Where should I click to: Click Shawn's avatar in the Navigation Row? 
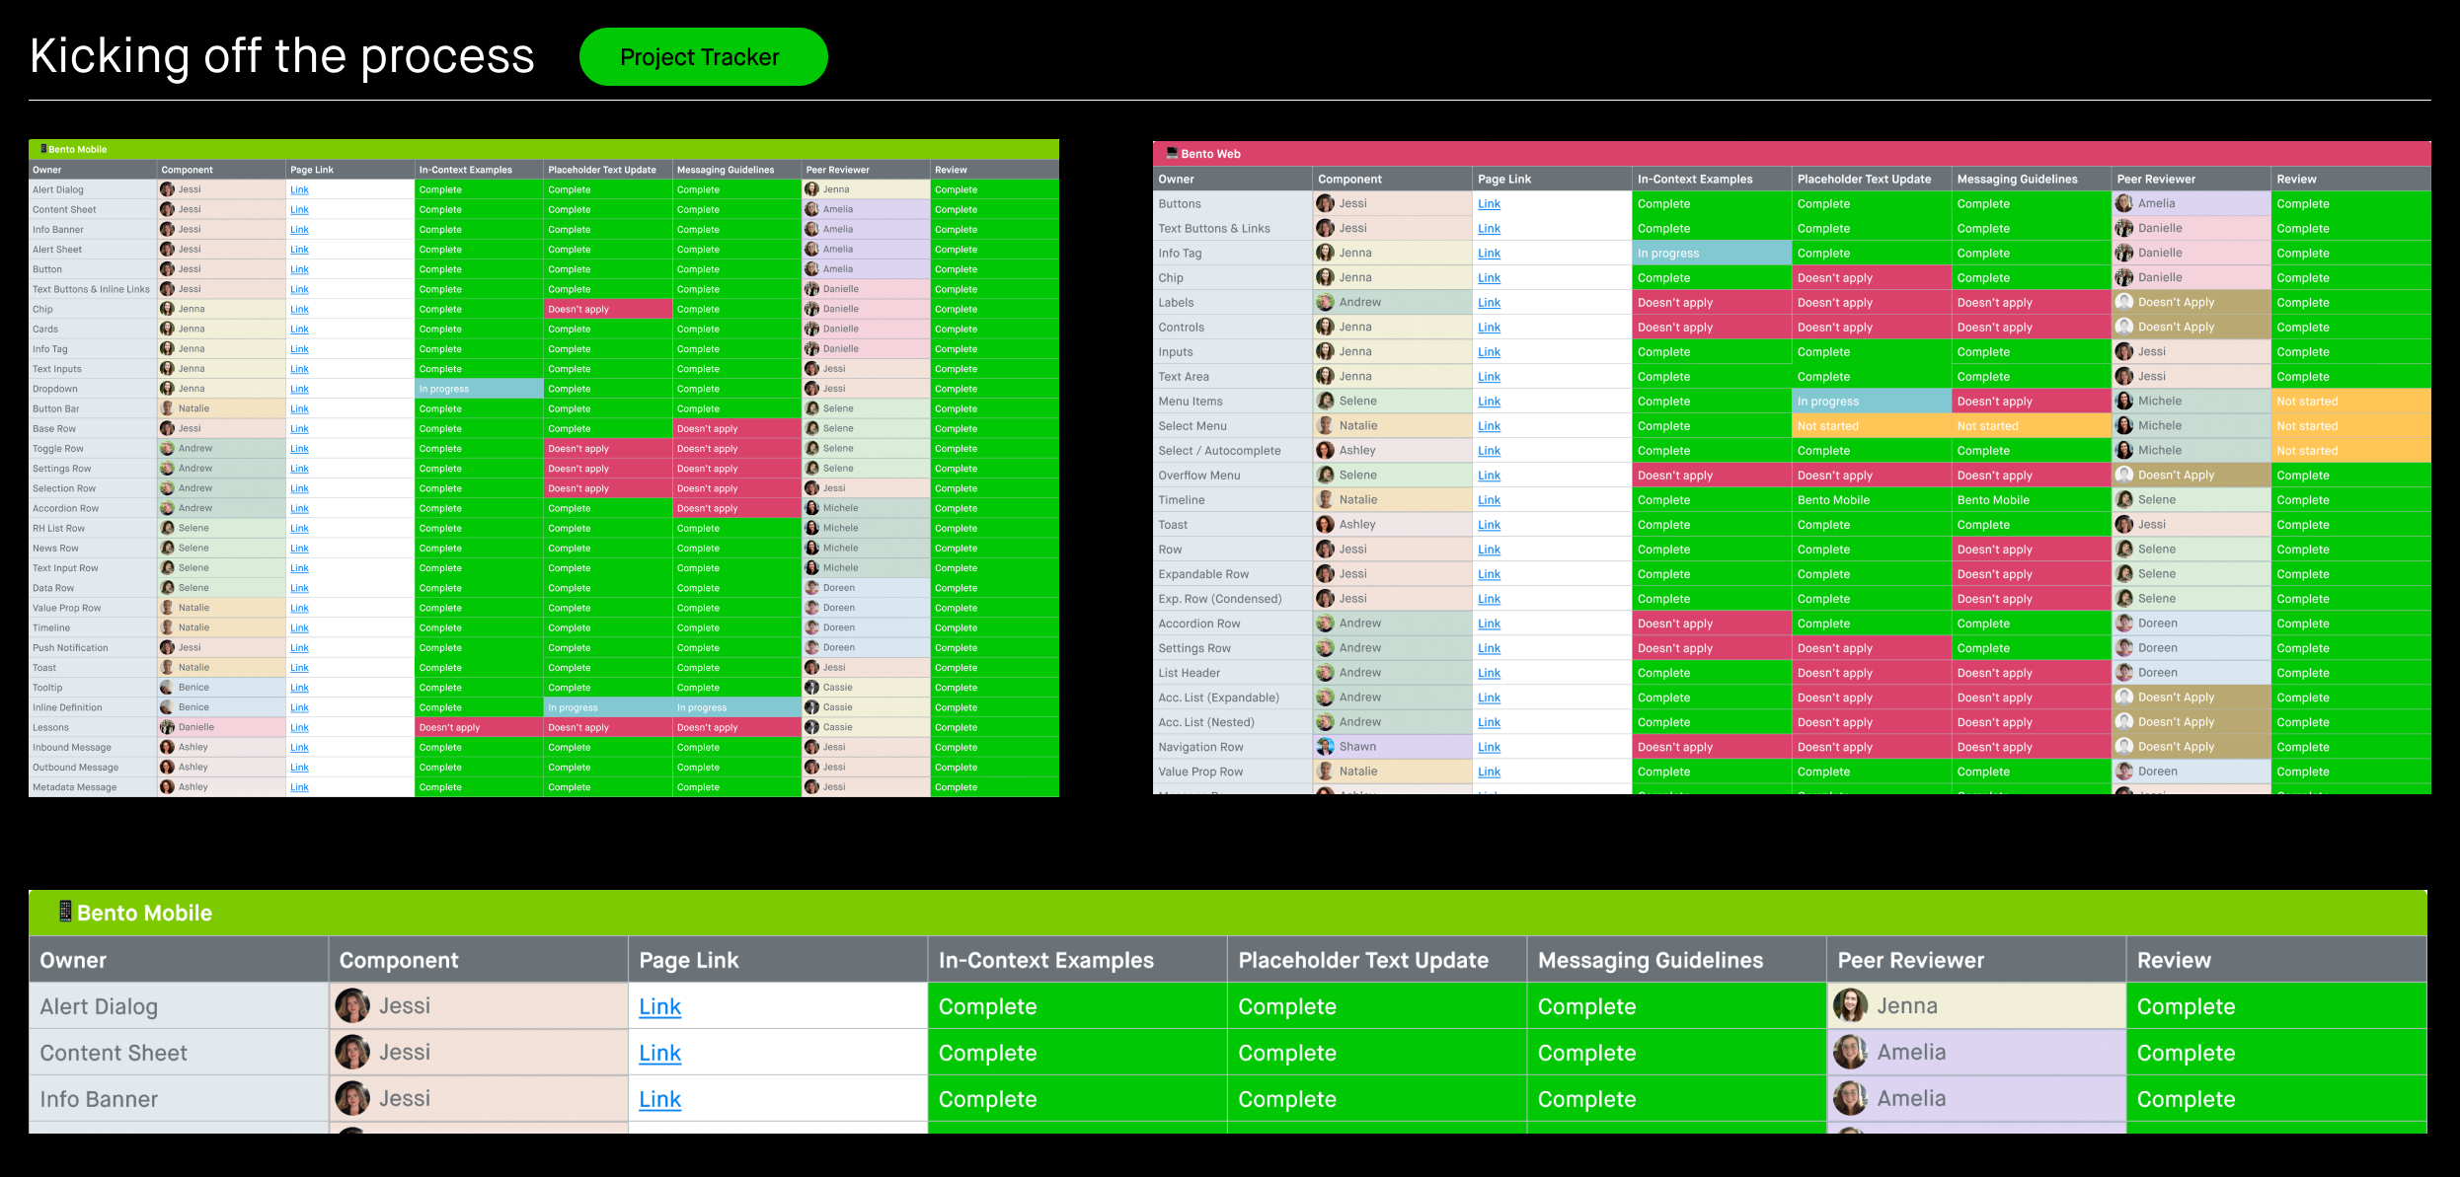click(1326, 747)
